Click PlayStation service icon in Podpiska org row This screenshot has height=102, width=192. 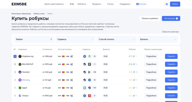point(84,56)
